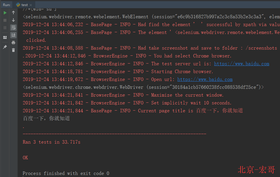Click the Up the Stack Trace arrow
Viewport: 280px width, 177px height.
pyautogui.click(x=13, y=13)
